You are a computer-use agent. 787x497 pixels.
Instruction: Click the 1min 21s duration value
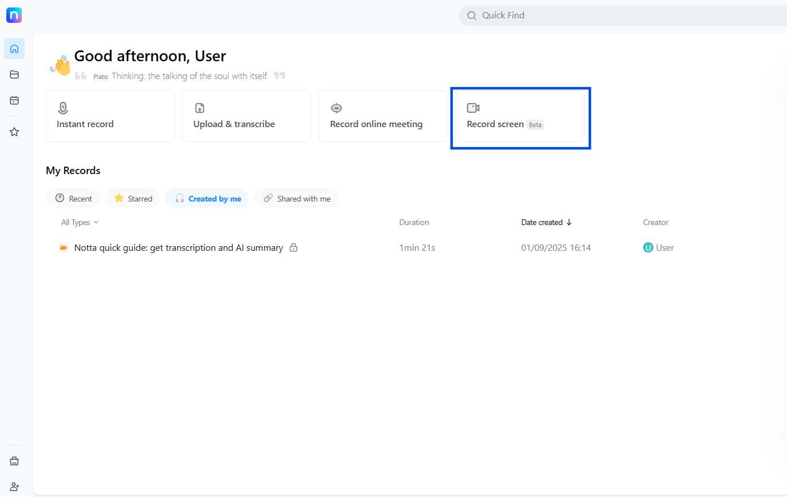(x=417, y=248)
